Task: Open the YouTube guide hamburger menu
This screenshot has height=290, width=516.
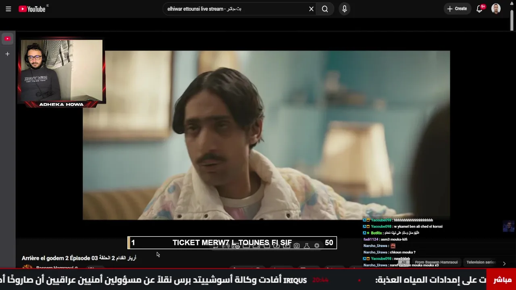Action: [8, 9]
